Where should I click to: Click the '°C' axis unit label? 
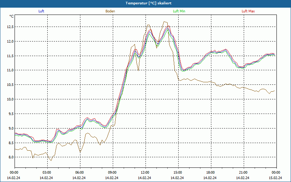(12, 16)
